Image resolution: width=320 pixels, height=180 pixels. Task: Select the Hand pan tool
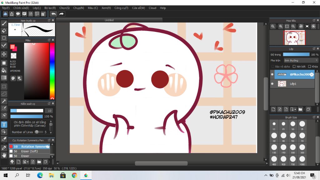[x=4, y=155]
